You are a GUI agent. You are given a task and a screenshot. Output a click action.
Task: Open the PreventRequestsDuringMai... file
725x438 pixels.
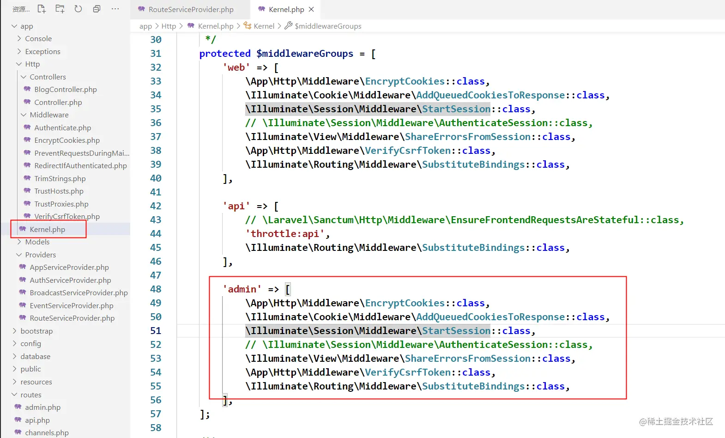(81, 153)
